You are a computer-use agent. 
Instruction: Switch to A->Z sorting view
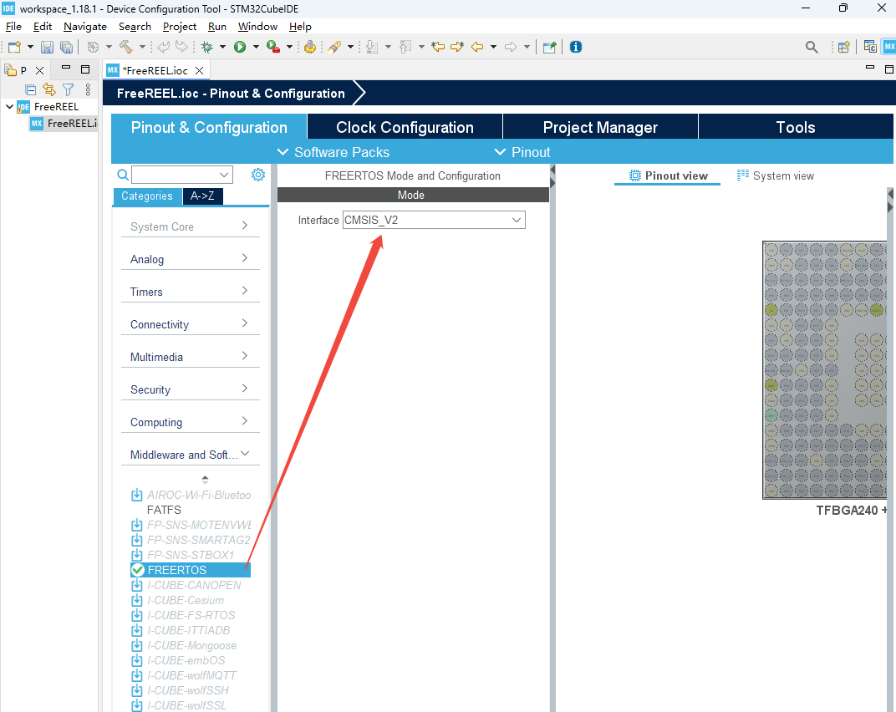point(203,196)
